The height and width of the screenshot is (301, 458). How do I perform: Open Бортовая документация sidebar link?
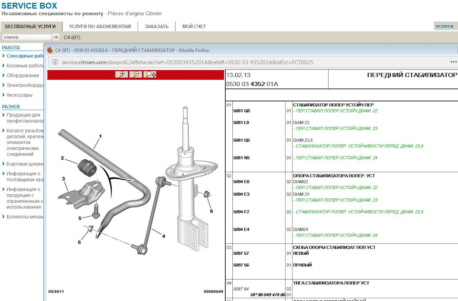click(x=25, y=164)
